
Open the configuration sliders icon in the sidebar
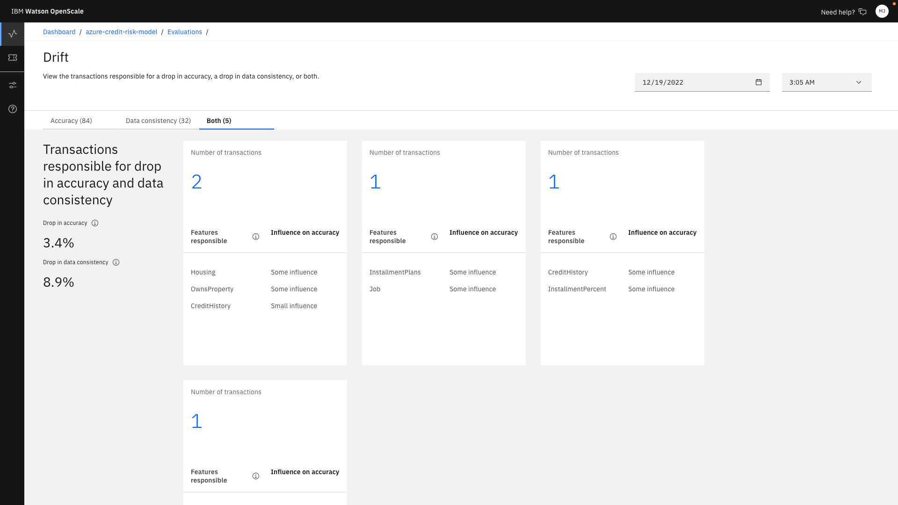click(x=13, y=85)
